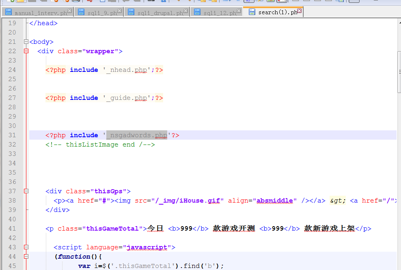Viewport: 401px width, 270px height.
Task: Click the include keyword on line 24
Action: coord(84,70)
